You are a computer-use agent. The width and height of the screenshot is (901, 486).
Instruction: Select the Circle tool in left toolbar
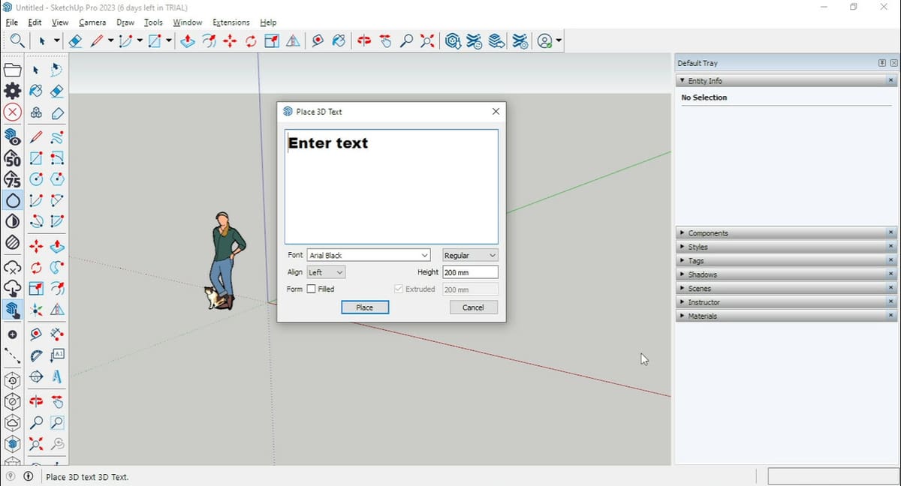click(35, 179)
